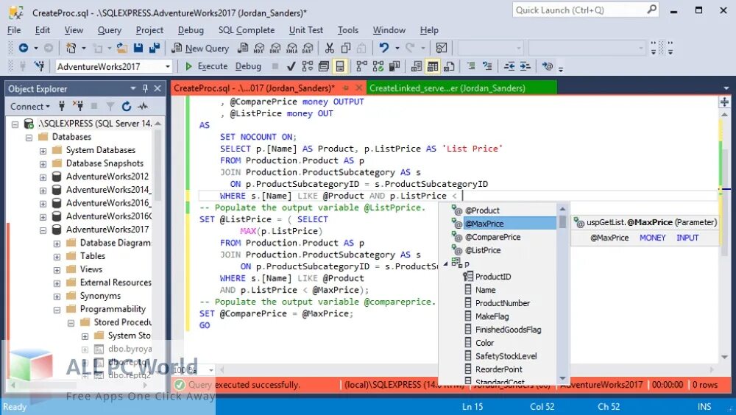Parse the query with the checkmark icon
736x415 pixels.
click(291, 66)
